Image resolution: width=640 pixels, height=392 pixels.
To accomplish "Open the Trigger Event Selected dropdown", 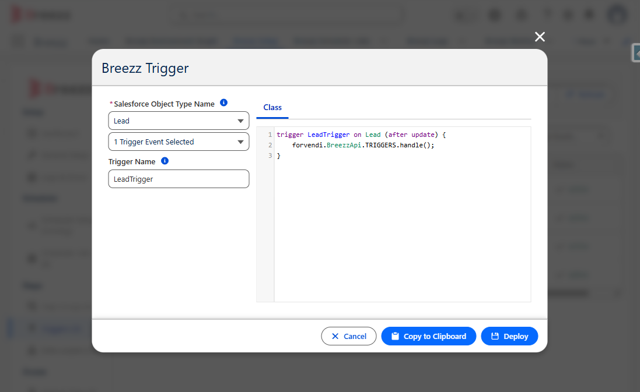I will coord(179,142).
